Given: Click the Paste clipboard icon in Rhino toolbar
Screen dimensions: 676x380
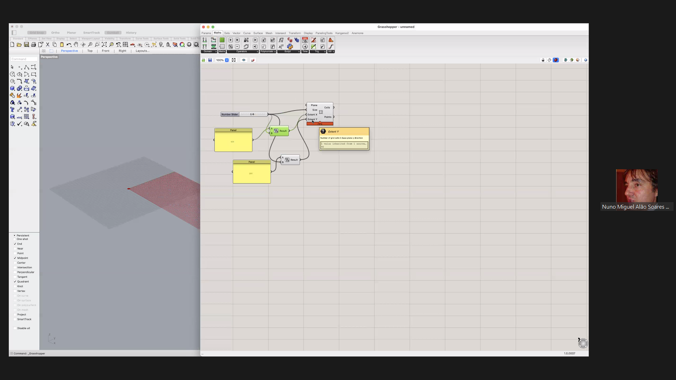Looking at the screenshot, I should tap(62, 45).
